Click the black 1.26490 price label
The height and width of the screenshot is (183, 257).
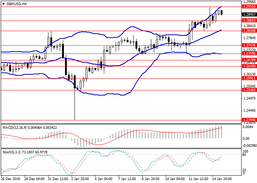[x=249, y=66]
